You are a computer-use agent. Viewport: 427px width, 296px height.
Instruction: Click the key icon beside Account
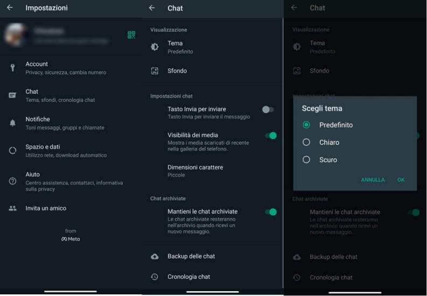[x=12, y=68]
